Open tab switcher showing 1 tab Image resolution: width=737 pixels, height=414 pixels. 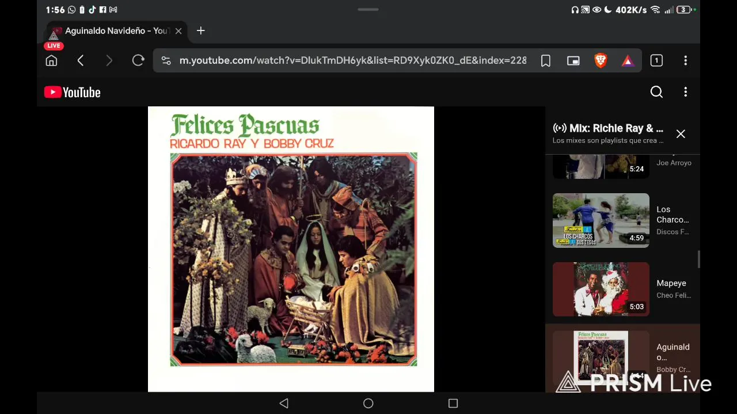click(x=656, y=60)
